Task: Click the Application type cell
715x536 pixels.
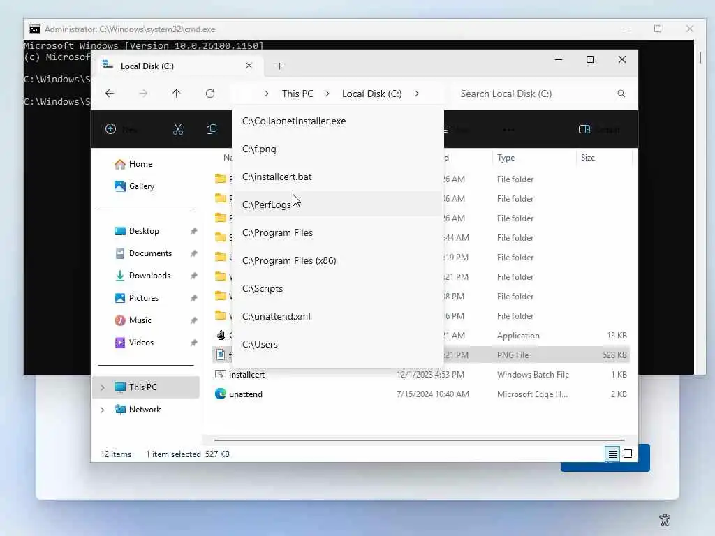Action: (x=518, y=336)
